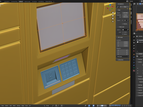Open the Object properties tab icon

pos(134,54)
